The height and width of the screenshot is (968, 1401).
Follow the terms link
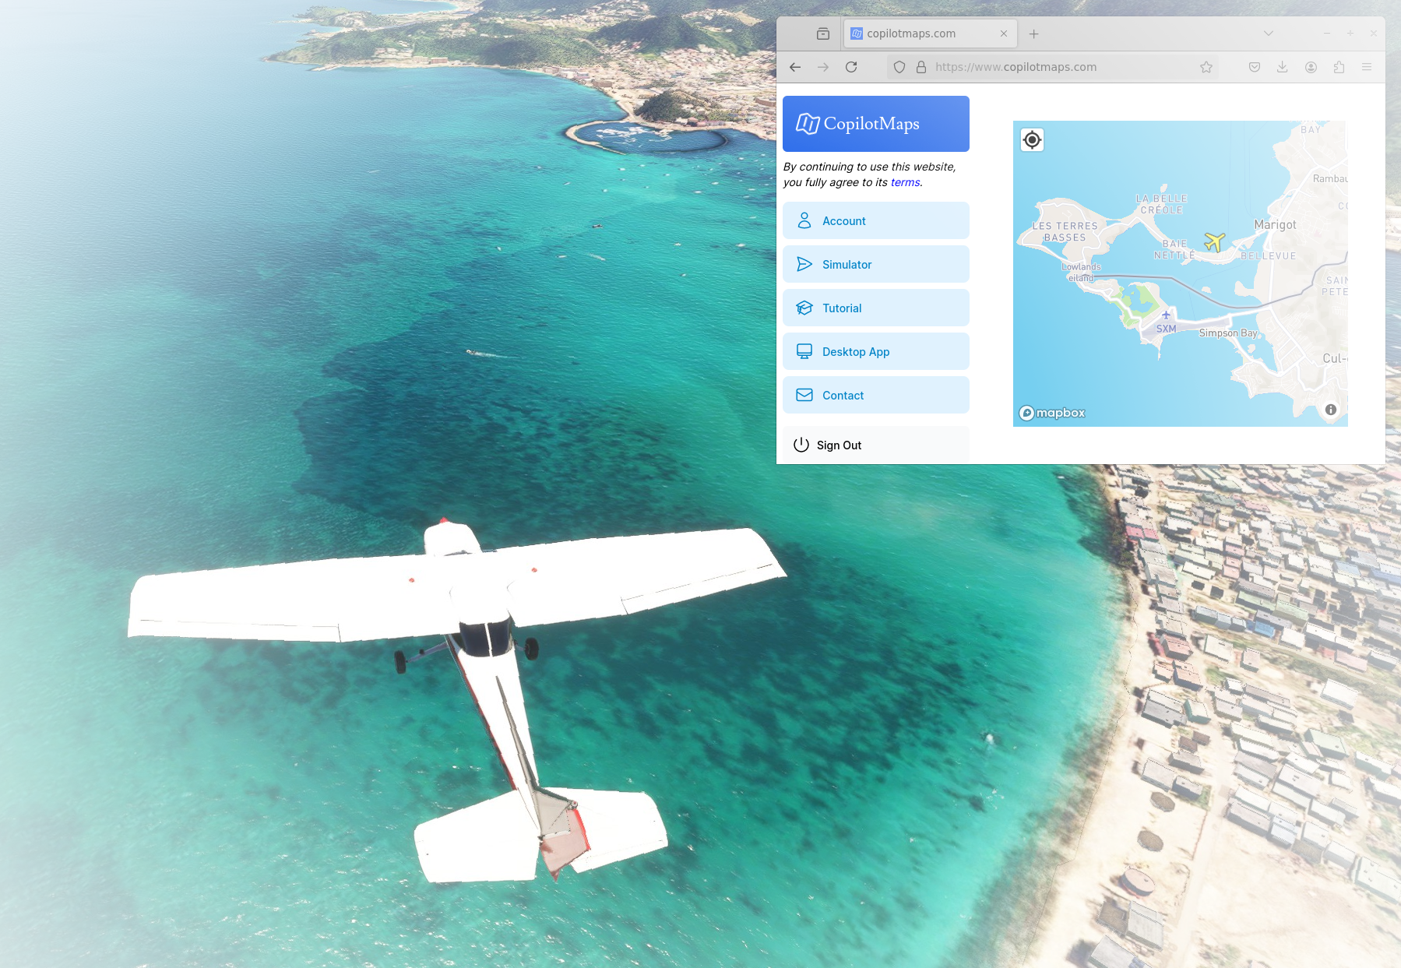pyautogui.click(x=905, y=182)
